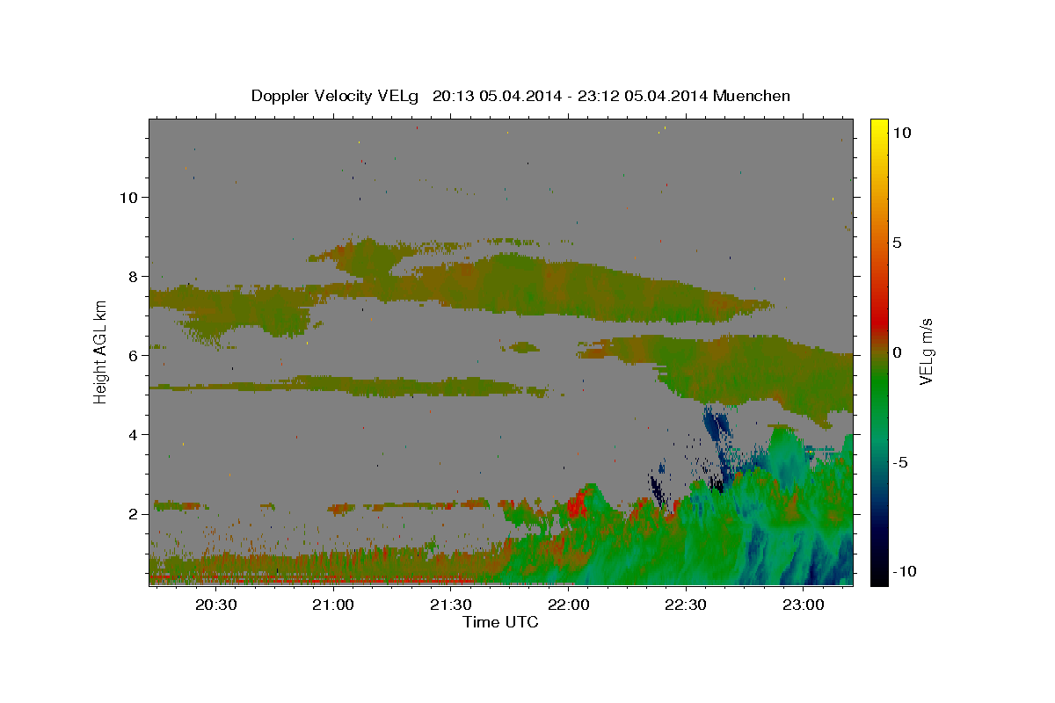Screen dimensions: 1055x703
Task: Click the colorbar value -5 label
Action: pyautogui.click(x=900, y=462)
